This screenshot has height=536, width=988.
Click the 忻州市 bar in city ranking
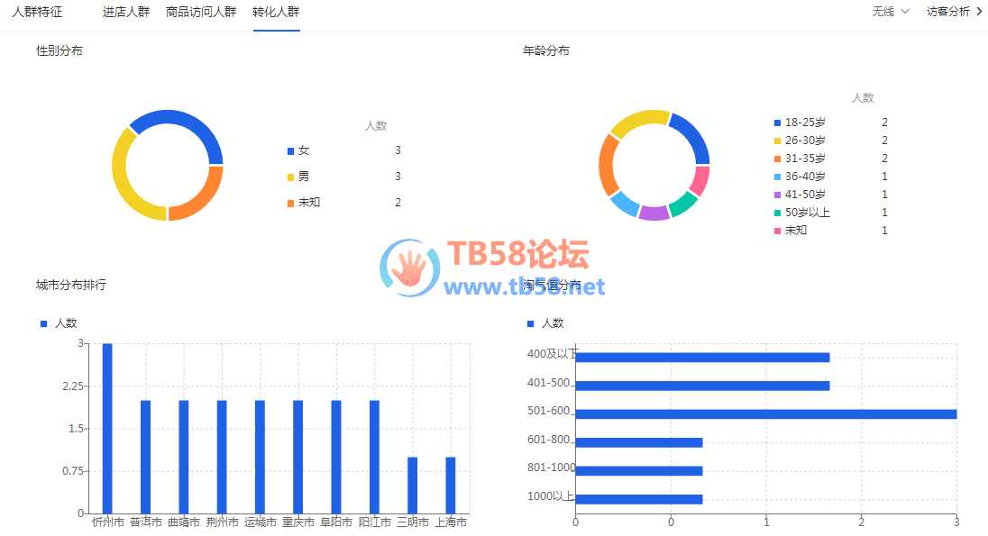(x=107, y=428)
